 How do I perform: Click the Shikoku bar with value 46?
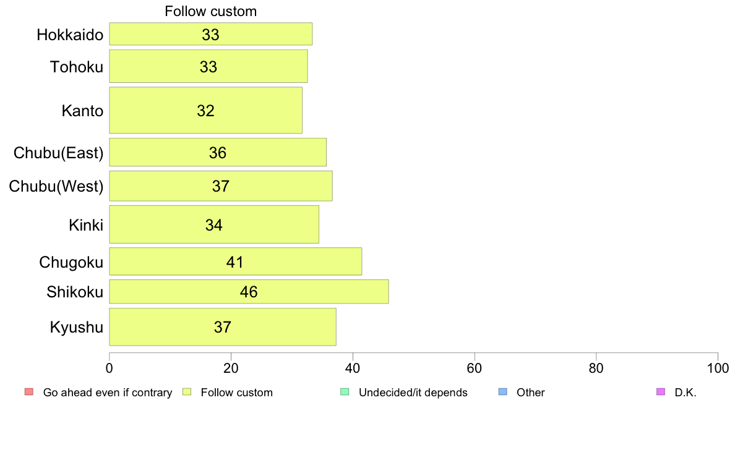(x=249, y=291)
